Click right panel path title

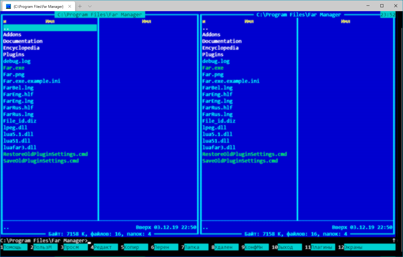299,14
